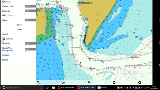
Task: Save the current track
Action: [19, 25]
